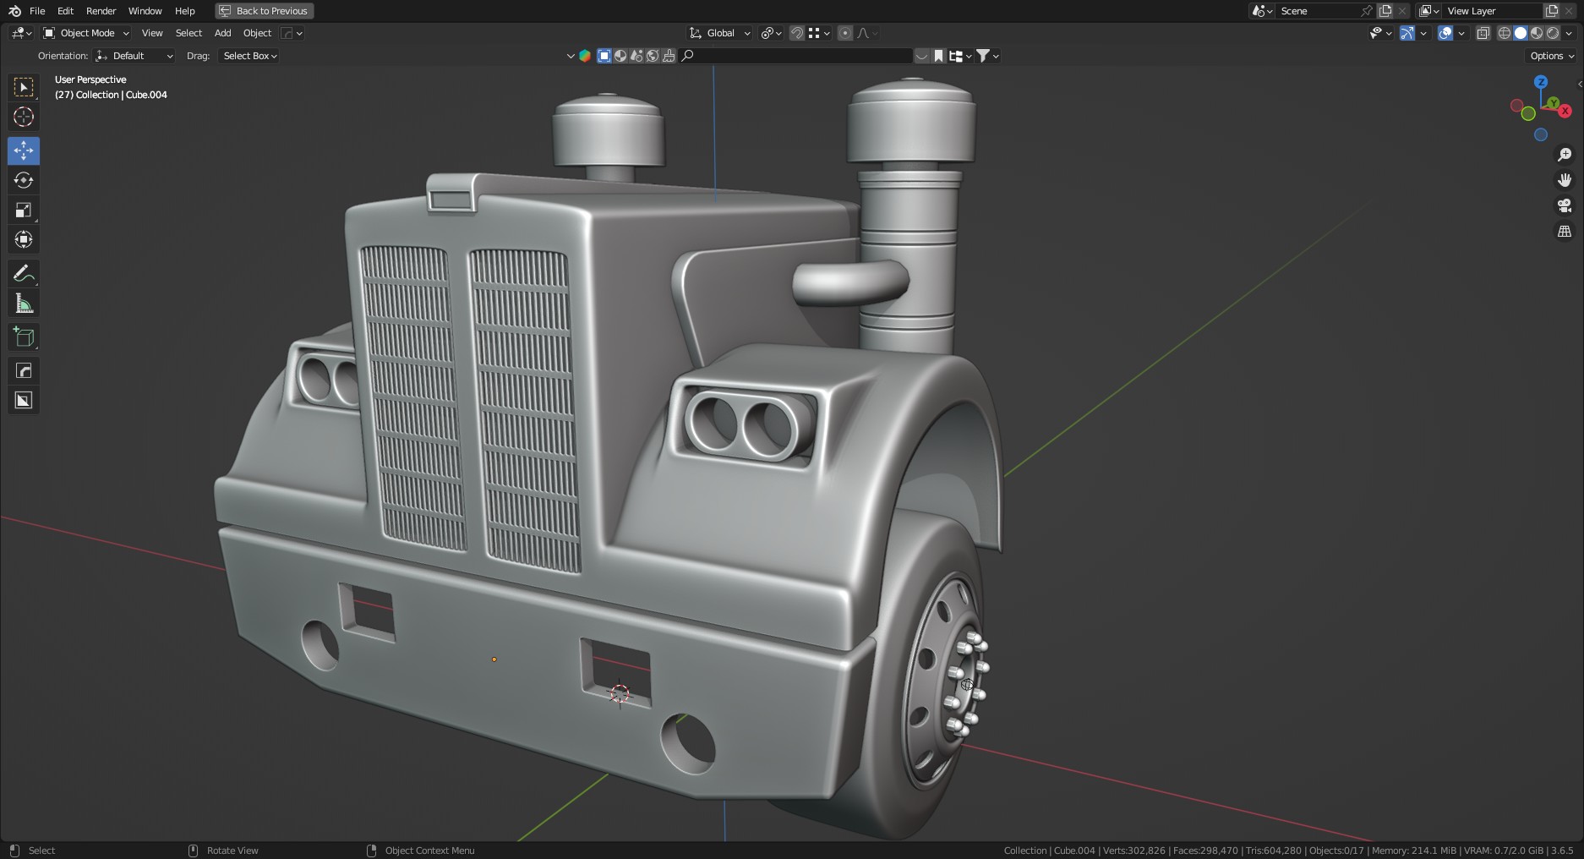Add a new view layer icon
Screen dimensions: 1584x859
[x=1552, y=11]
